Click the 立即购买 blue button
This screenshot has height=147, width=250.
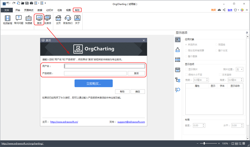[x=94, y=83]
